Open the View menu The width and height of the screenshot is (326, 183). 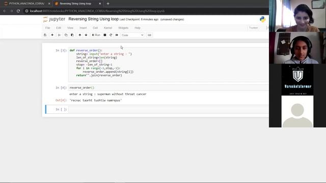[x=70, y=28]
